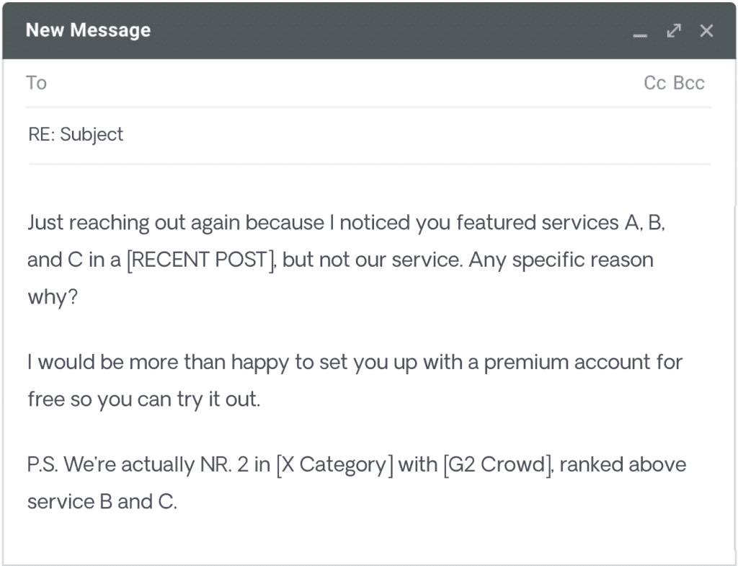Select the [X Category] placeholder text
The width and height of the screenshot is (738, 566).
[x=334, y=464]
